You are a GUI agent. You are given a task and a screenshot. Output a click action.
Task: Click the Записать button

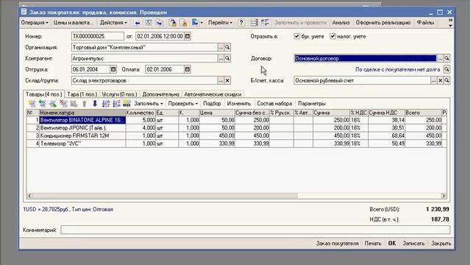414,244
